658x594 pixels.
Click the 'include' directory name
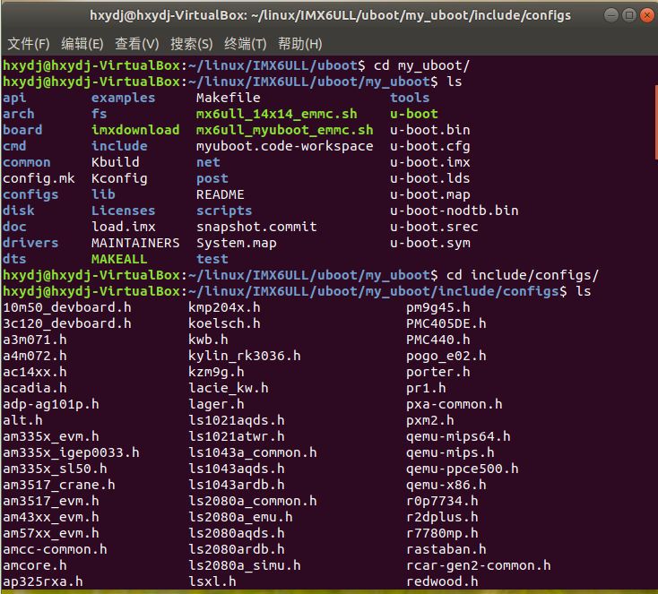(x=119, y=146)
